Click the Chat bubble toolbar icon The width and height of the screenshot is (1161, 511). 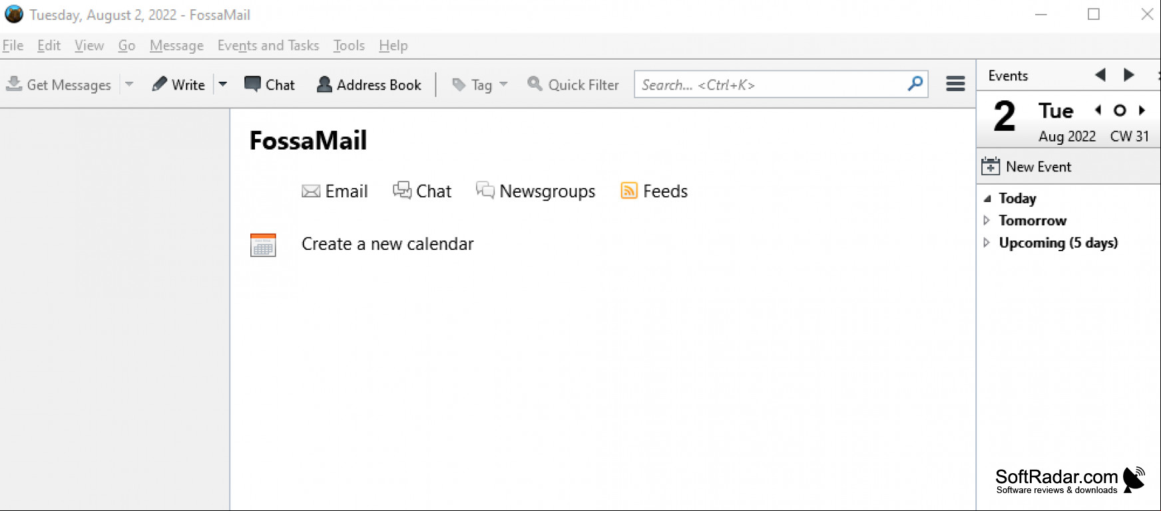(x=252, y=84)
